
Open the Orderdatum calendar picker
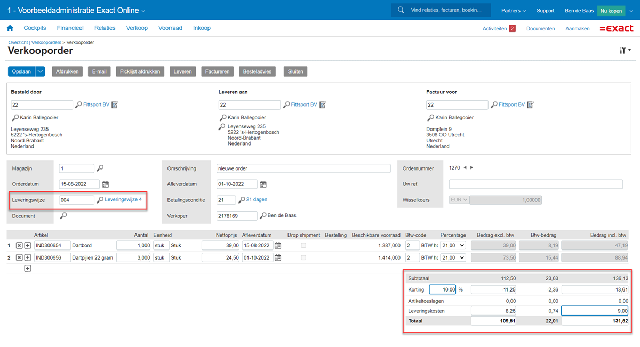106,184
